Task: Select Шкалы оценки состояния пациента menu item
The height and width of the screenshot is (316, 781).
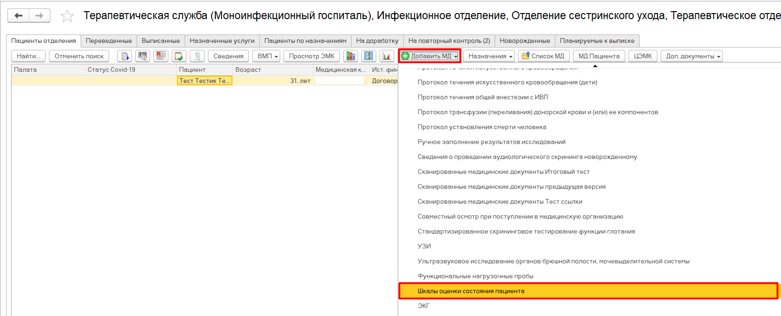Action: pos(471,291)
